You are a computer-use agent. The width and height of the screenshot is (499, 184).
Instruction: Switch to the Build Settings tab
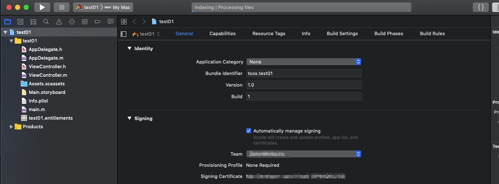[x=342, y=34]
